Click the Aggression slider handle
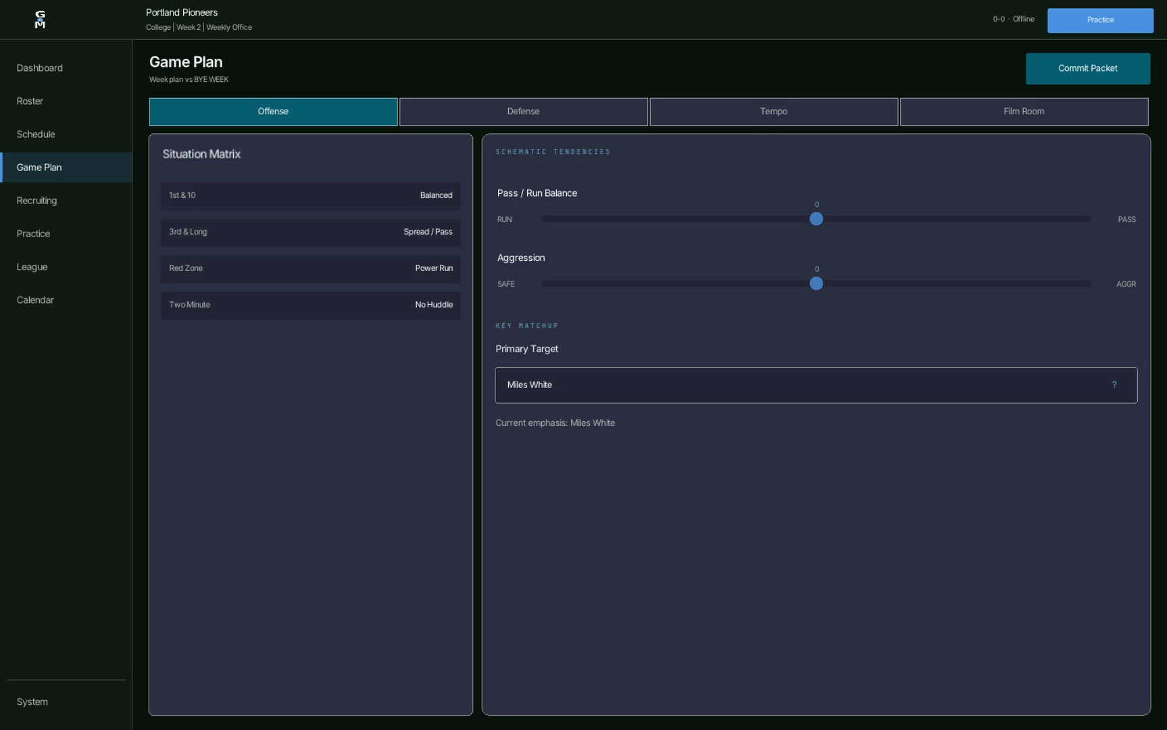The height and width of the screenshot is (730, 1167). click(x=816, y=284)
